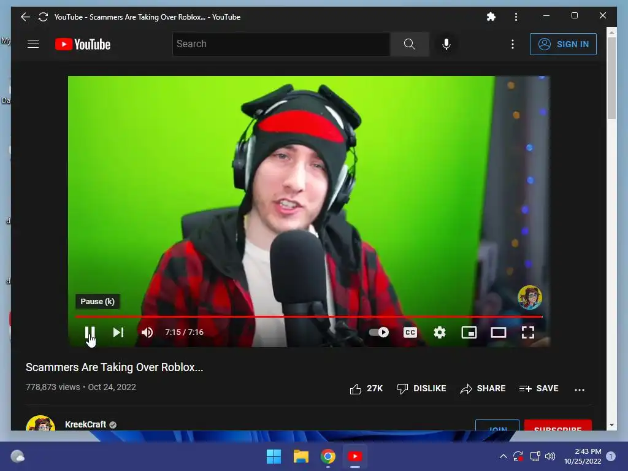Viewport: 628px width, 471px height.
Task: Start voice search with the microphone icon
Action: pyautogui.click(x=446, y=44)
